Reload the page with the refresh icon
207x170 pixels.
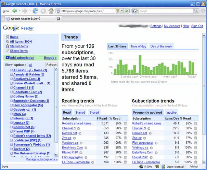point(35,11)
